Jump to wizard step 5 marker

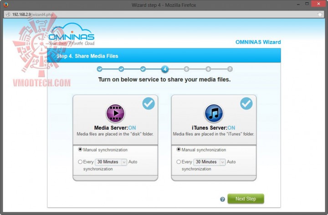(x=186, y=69)
